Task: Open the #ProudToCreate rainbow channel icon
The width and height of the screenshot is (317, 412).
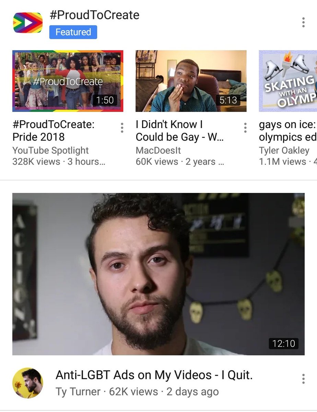Action: 28,23
